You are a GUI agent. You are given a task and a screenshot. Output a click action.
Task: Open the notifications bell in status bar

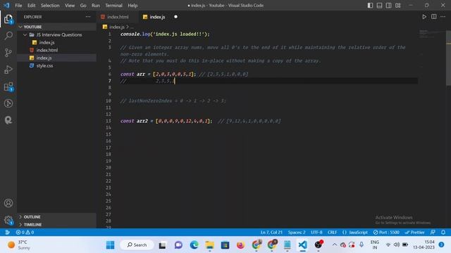pos(443,232)
